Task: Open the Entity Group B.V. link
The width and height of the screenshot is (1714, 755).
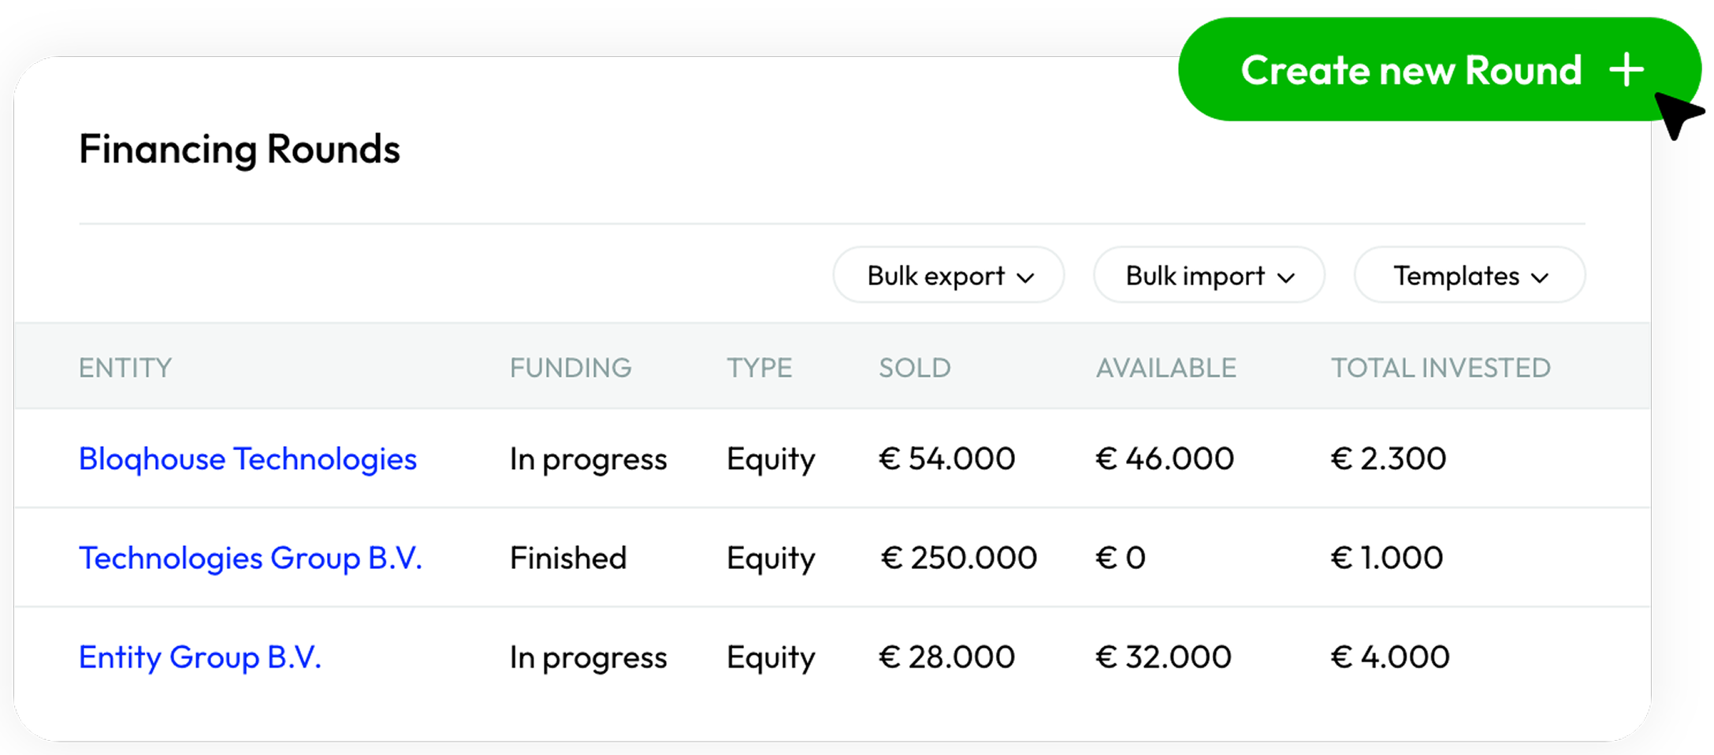Action: 200,657
